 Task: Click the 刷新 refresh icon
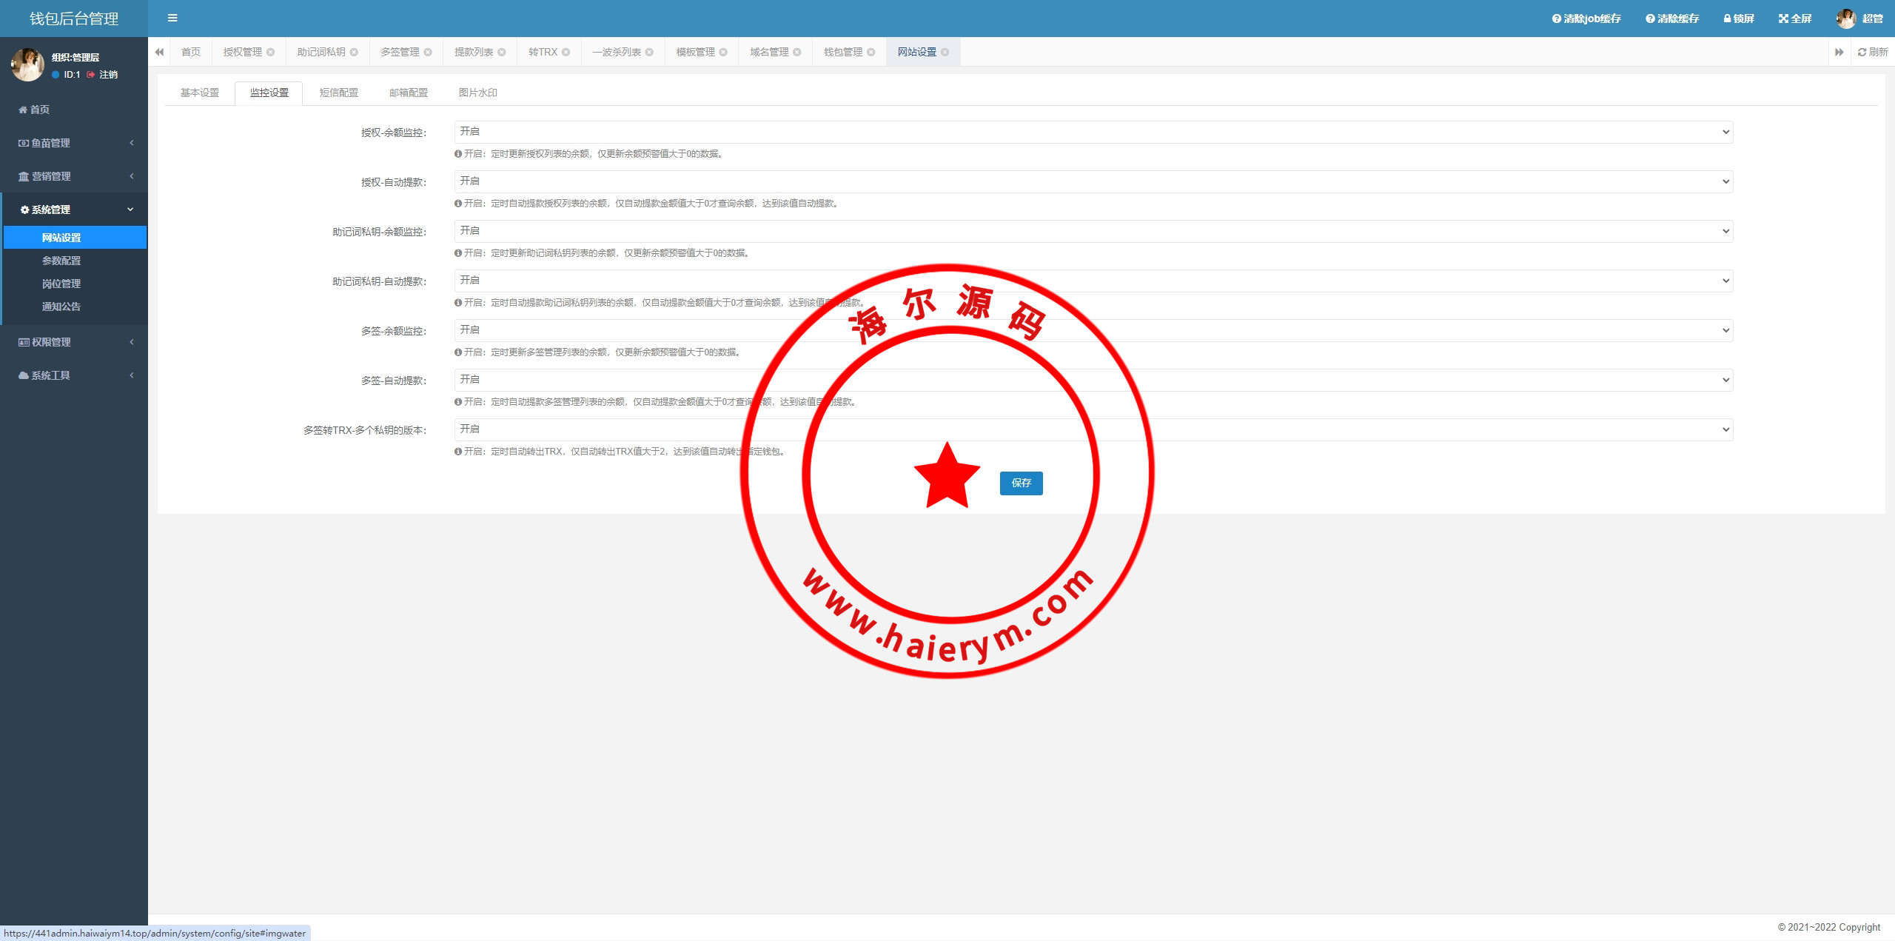(1862, 52)
